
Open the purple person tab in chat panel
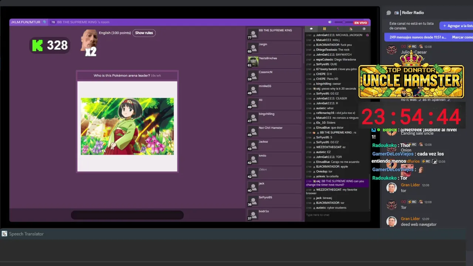pos(337,29)
